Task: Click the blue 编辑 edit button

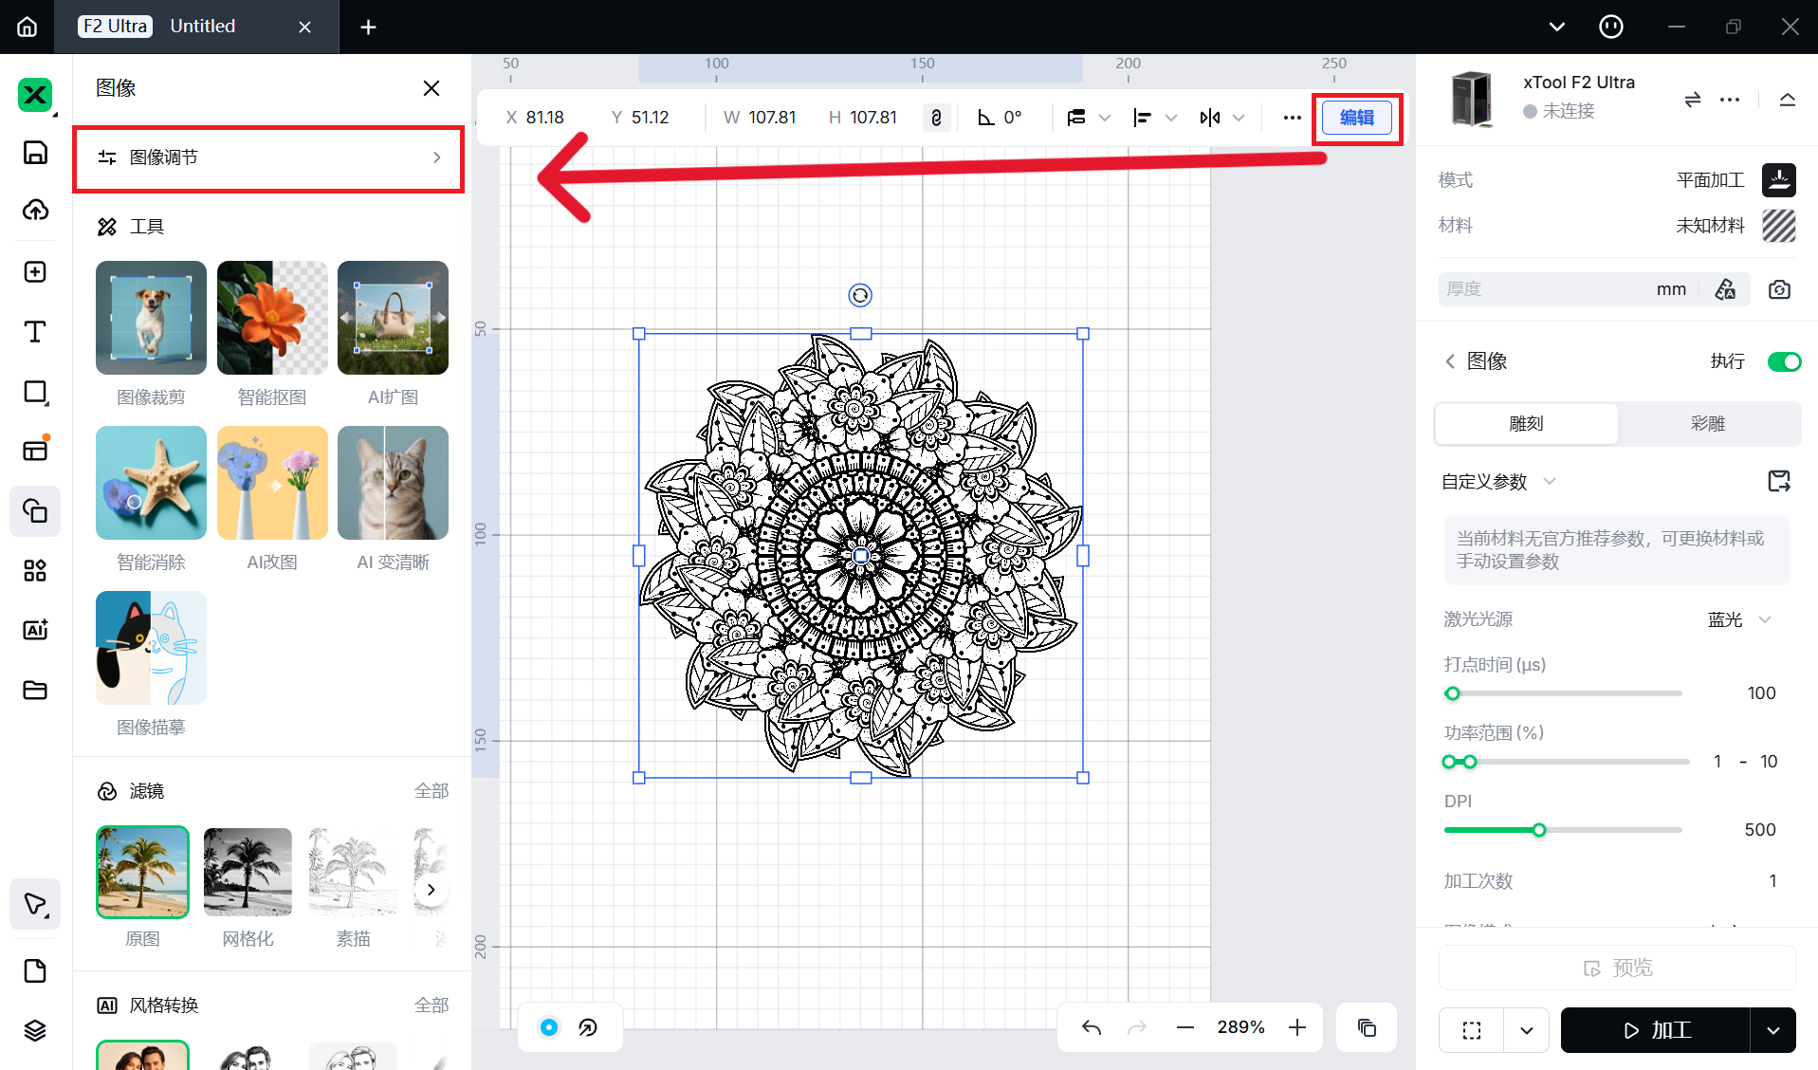Action: tap(1356, 118)
